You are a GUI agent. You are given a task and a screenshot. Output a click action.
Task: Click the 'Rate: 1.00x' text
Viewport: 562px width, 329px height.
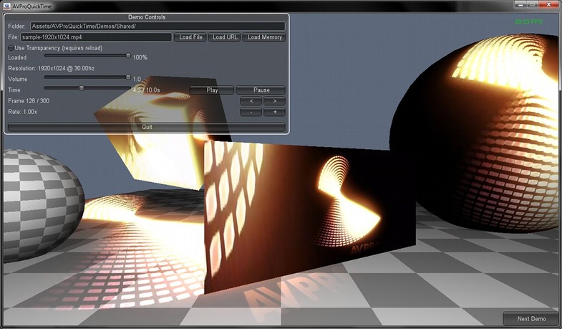(x=23, y=112)
